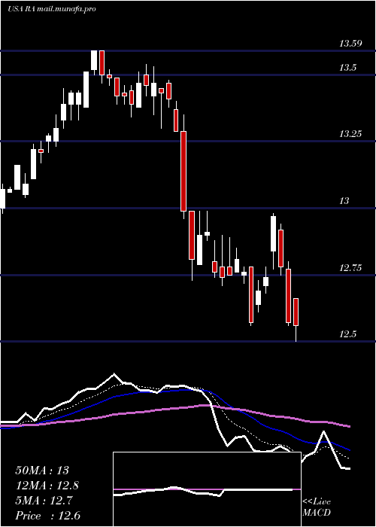Click the 13.59 price level label
The width and height of the screenshot is (376, 527).
(x=350, y=44)
